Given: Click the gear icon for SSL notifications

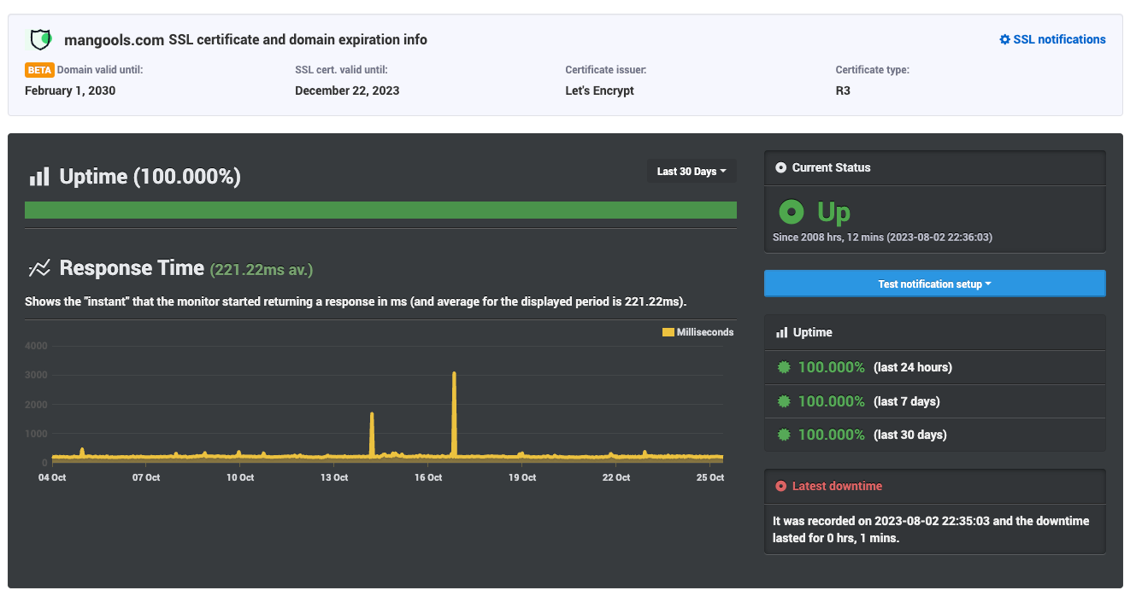Looking at the screenshot, I should point(1004,39).
